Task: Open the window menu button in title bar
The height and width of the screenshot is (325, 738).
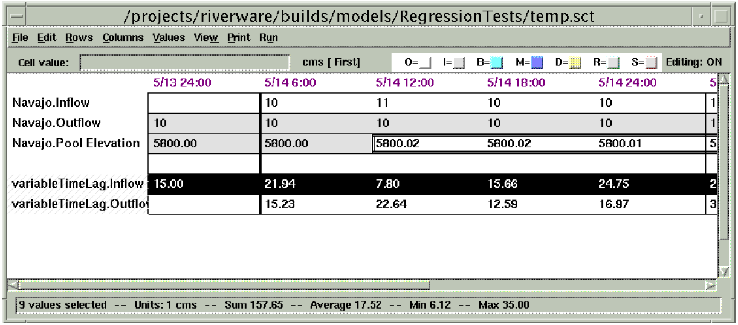Action: tap(18, 16)
